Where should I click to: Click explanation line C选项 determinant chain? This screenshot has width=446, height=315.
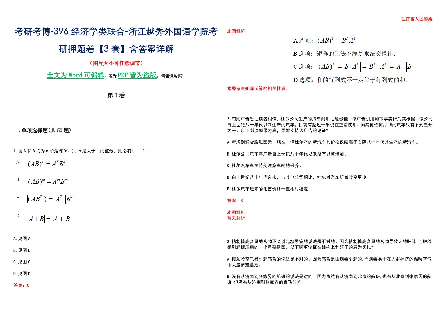point(355,67)
